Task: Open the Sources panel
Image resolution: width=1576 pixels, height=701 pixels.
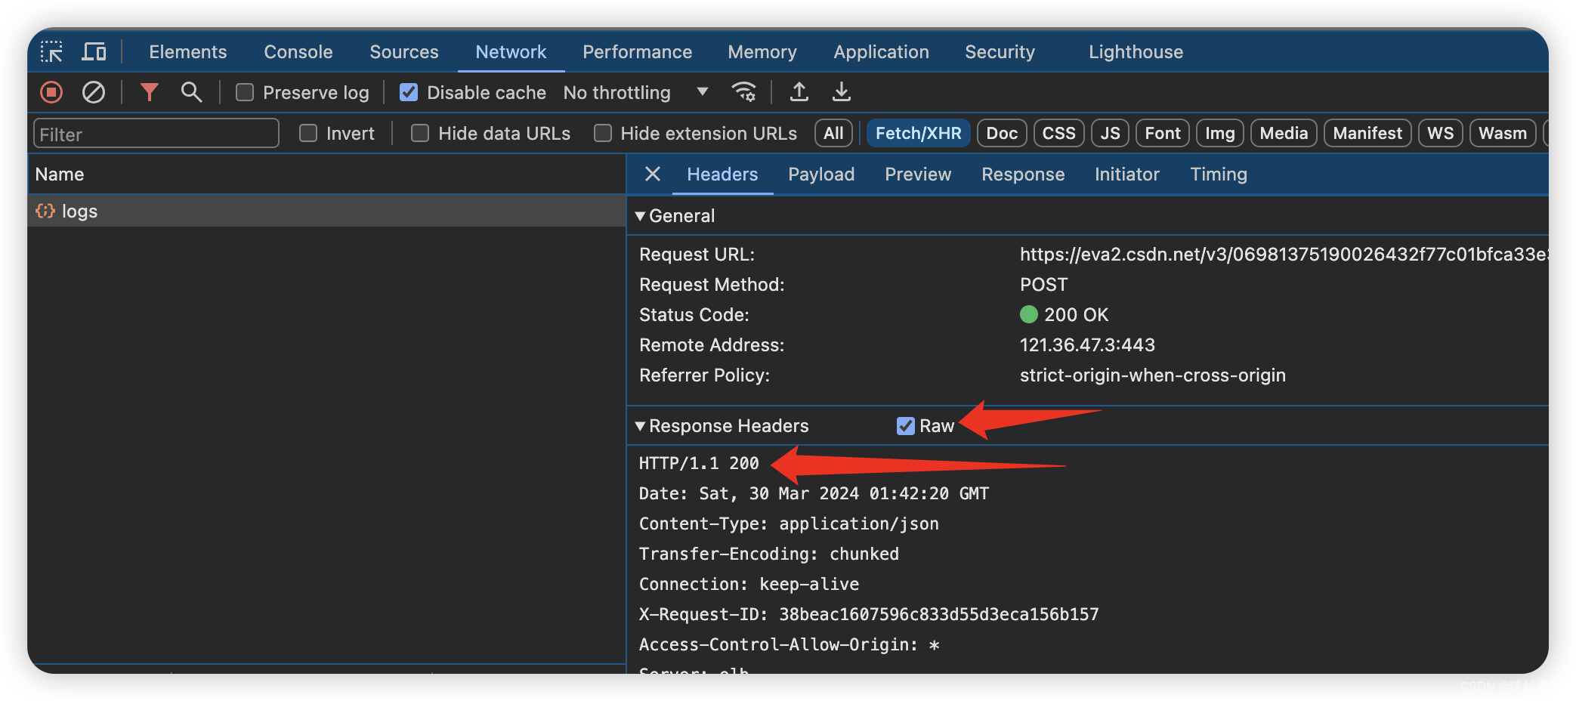Action: pyautogui.click(x=404, y=51)
